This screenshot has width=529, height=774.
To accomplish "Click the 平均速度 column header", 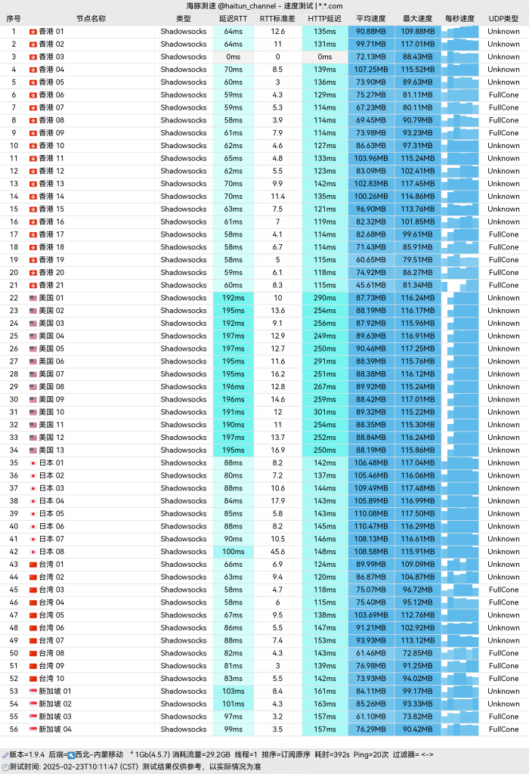I will [x=371, y=19].
